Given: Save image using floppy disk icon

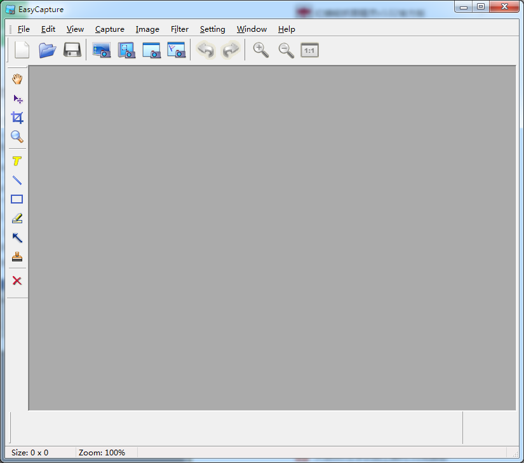Looking at the screenshot, I should point(72,50).
